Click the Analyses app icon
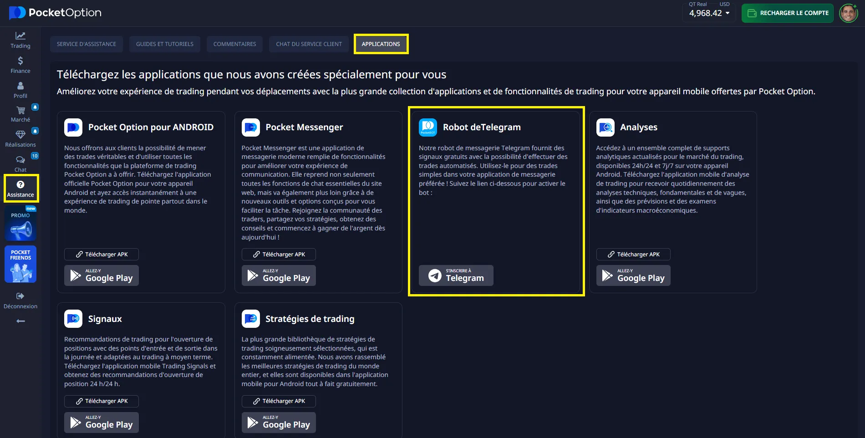 [605, 127]
